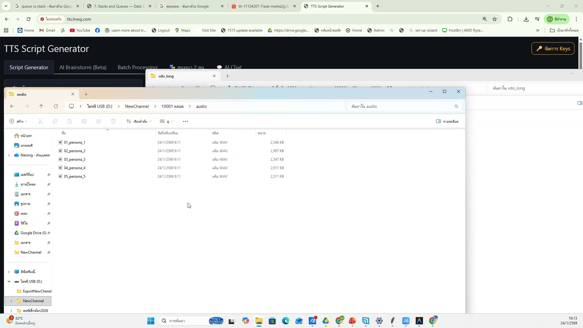Bookmark the page with the star icon
Image resolution: width=583 pixels, height=328 pixels.
coord(495,19)
